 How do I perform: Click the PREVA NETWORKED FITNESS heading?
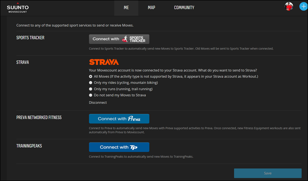(x=39, y=118)
